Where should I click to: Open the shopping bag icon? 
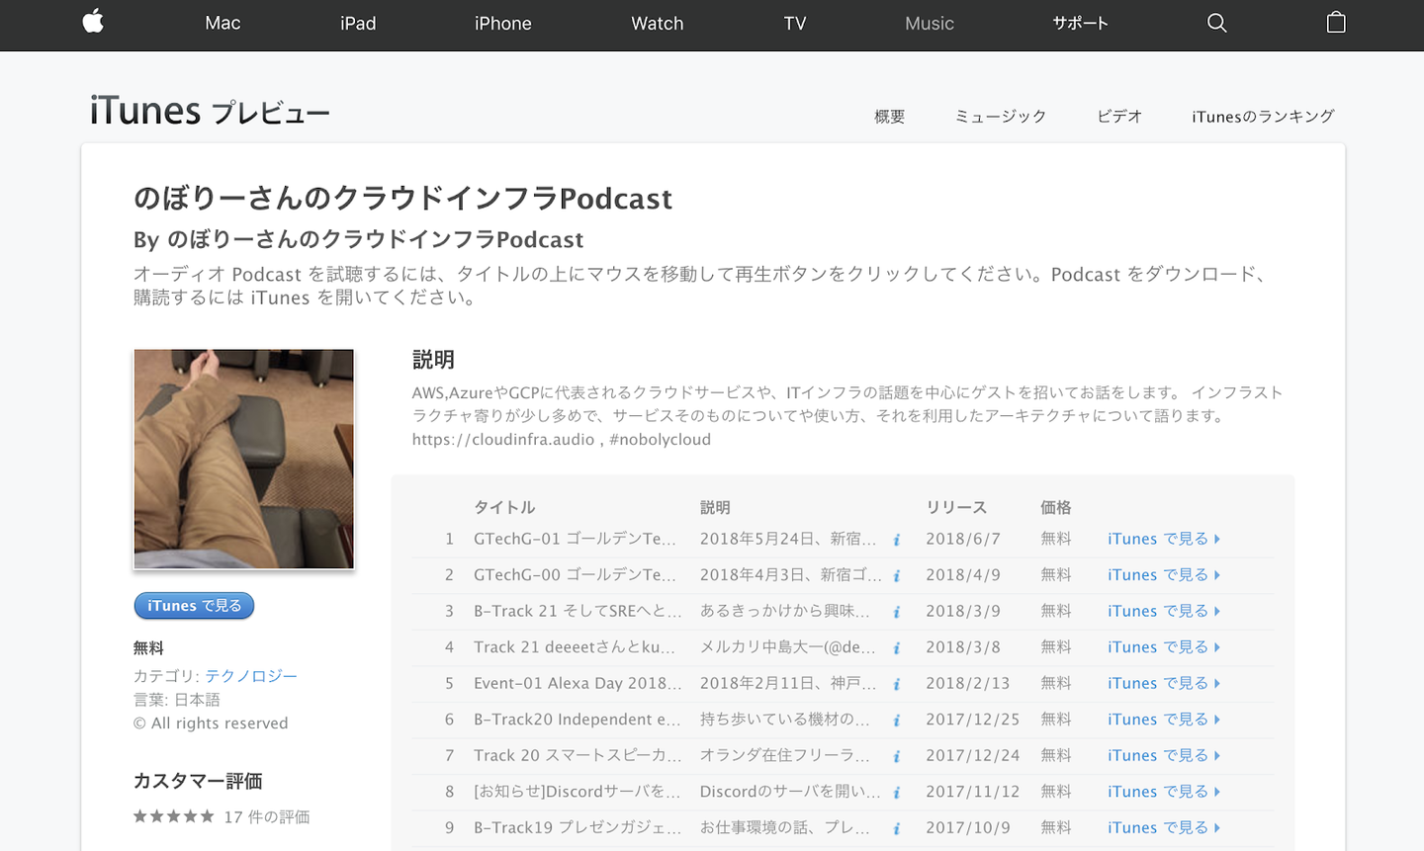click(x=1336, y=22)
